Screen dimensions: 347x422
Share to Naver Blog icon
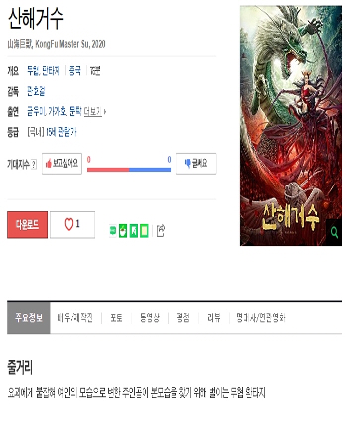113,231
